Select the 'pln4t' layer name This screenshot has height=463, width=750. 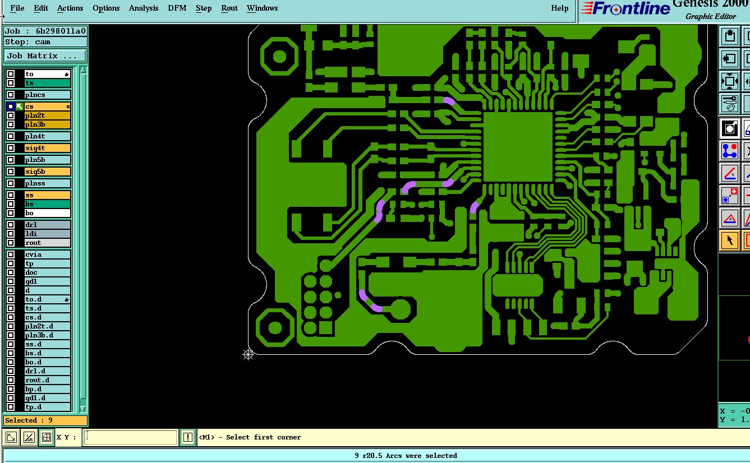point(48,136)
